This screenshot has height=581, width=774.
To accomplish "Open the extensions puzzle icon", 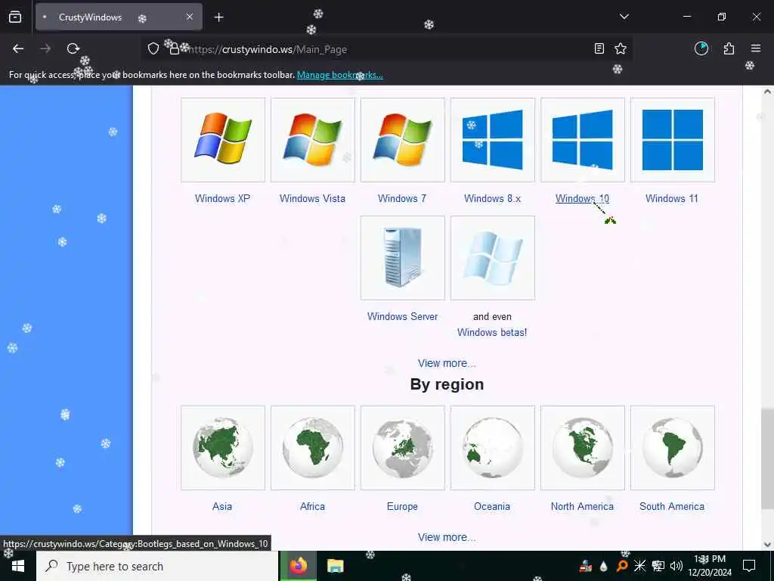I will point(729,48).
